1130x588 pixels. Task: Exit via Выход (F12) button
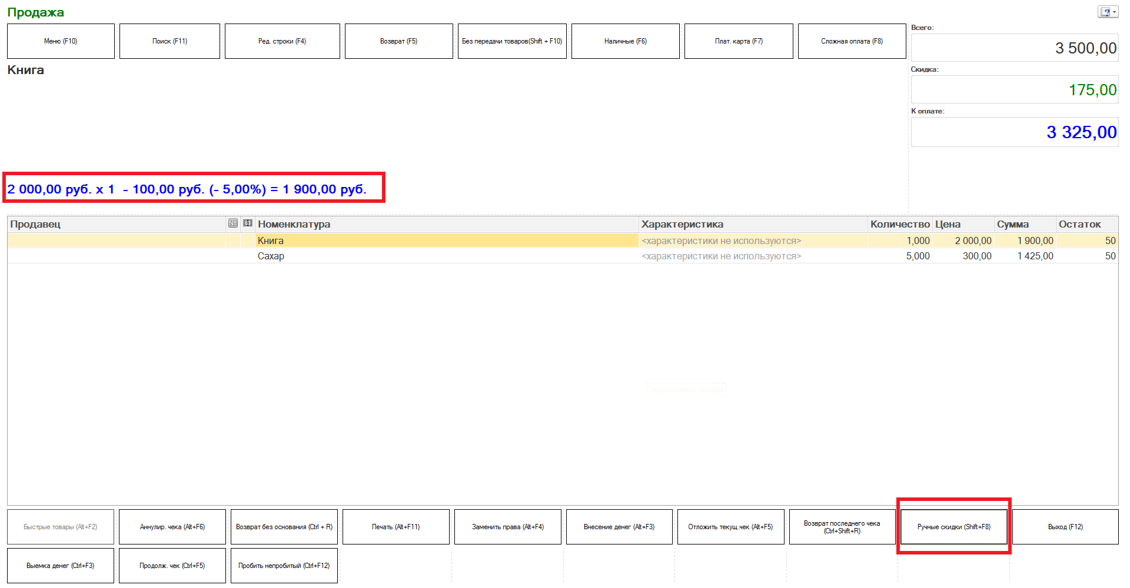[1065, 527]
